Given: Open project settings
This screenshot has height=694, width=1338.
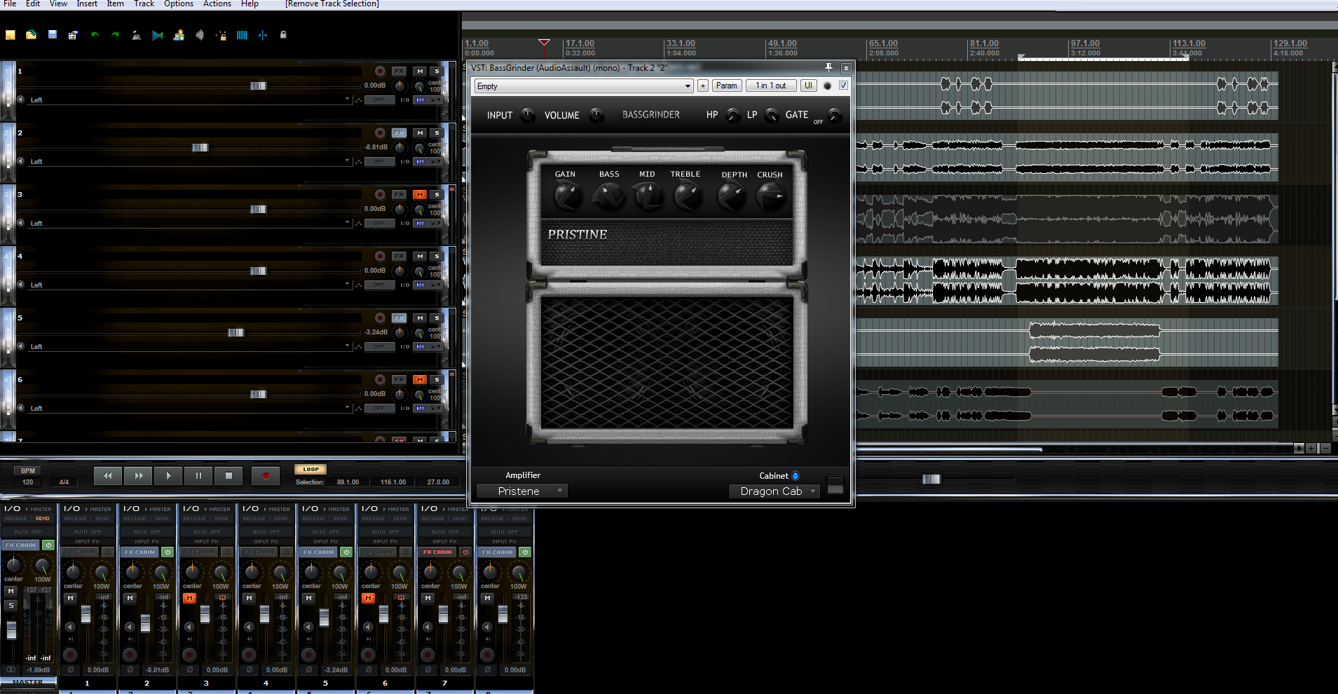Looking at the screenshot, I should point(74,35).
